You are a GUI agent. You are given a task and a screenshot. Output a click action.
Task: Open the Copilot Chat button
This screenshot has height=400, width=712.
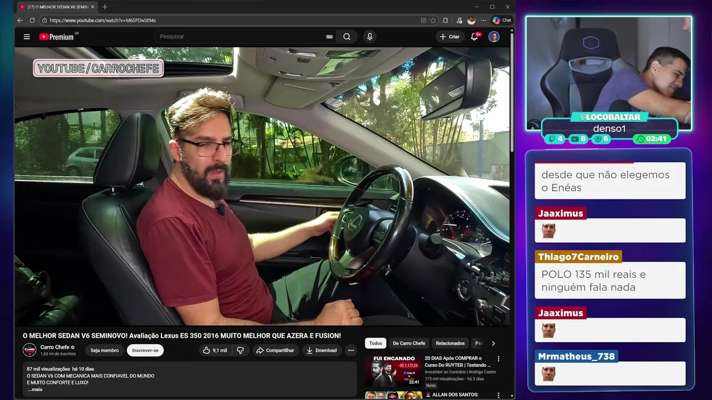pos(502,21)
